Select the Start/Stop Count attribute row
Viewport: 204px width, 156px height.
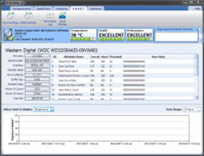coord(123,71)
